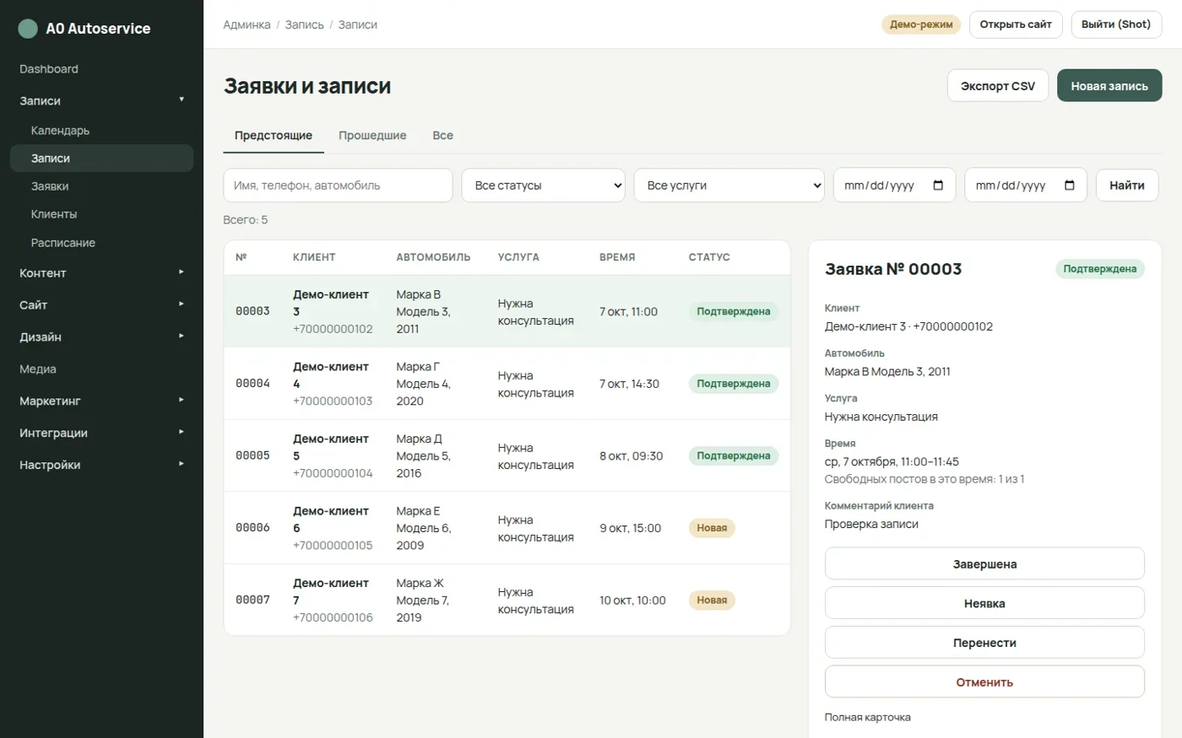The image size is (1182, 738).
Task: Switch to the Все tab
Action: [443, 136]
